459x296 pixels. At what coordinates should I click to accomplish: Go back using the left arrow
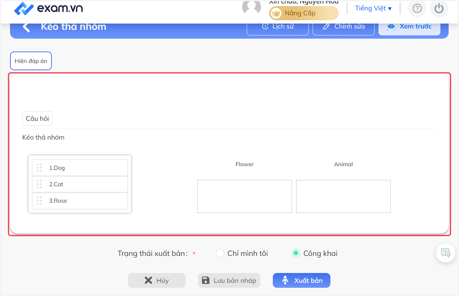point(26,27)
